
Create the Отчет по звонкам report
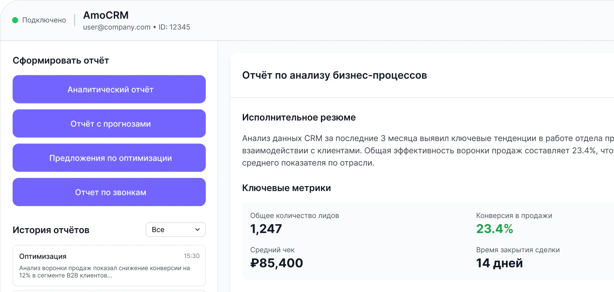click(x=109, y=192)
